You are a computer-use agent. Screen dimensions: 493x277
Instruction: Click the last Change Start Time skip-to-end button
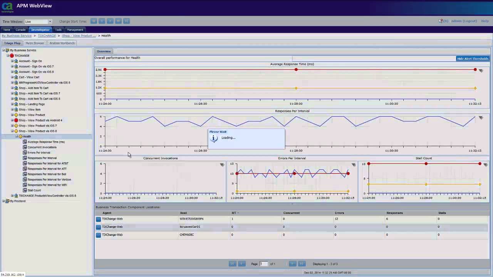pos(126,21)
